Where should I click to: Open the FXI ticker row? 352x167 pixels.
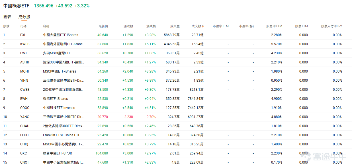(x=176, y=35)
